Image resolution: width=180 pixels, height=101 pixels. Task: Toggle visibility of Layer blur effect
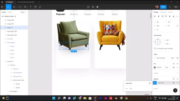click(174, 83)
